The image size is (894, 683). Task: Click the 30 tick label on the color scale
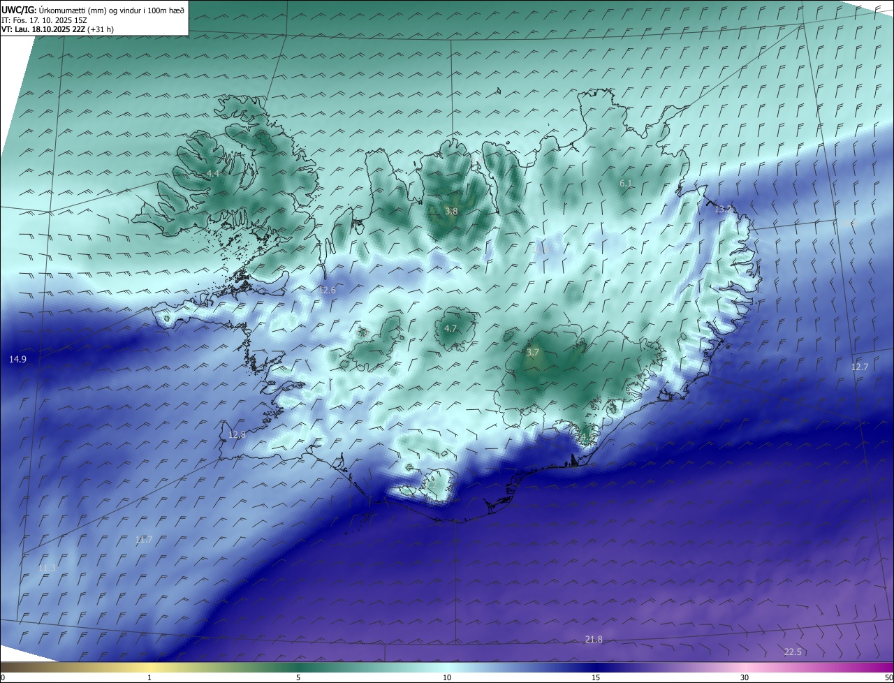point(745,677)
